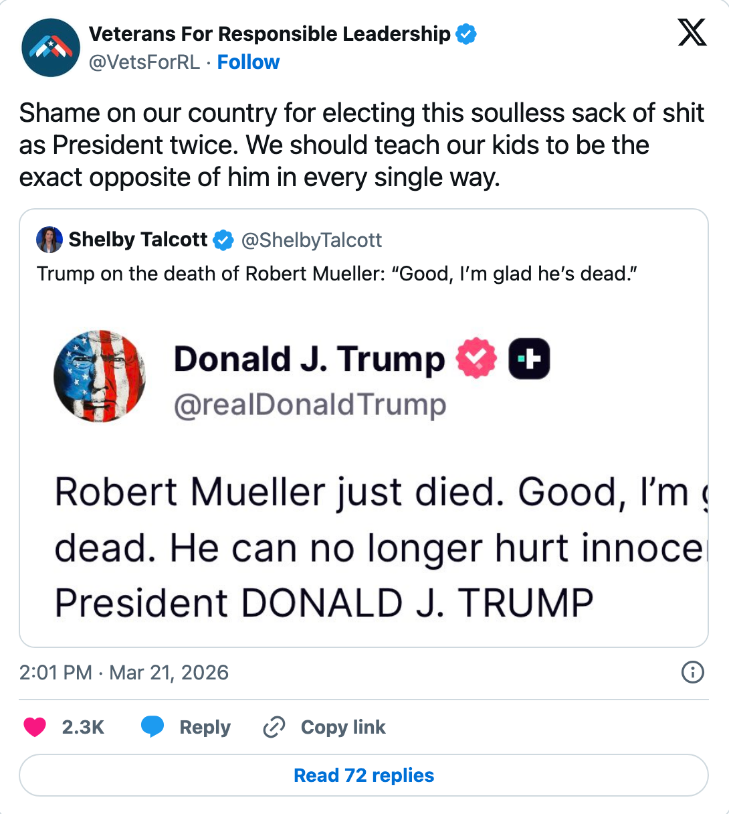Click the flag-painted face profile image
The height and width of the screenshot is (814, 729).
click(x=100, y=376)
